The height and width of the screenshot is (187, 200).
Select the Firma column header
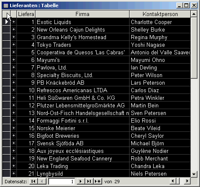[x=82, y=14]
